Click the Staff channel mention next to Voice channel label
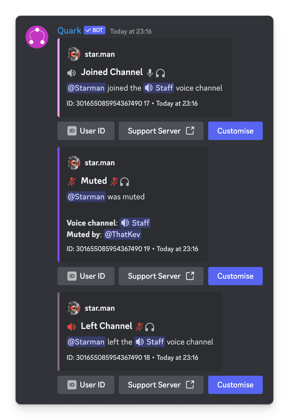Viewport: 289px width, 420px height. pyautogui.click(x=135, y=223)
